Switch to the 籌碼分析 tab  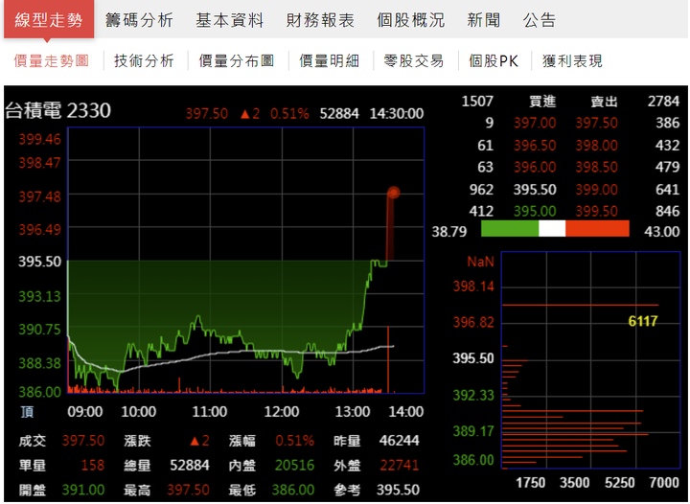(x=139, y=20)
